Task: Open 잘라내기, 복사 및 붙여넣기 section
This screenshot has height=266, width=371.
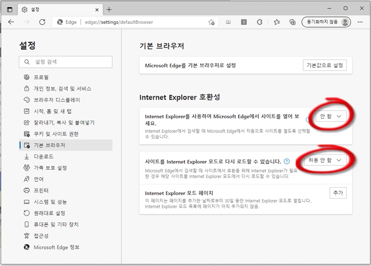Action: point(66,122)
